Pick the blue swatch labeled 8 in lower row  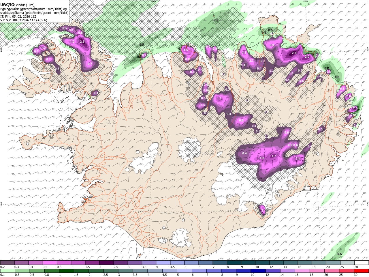pyautogui.click(x=229, y=271)
